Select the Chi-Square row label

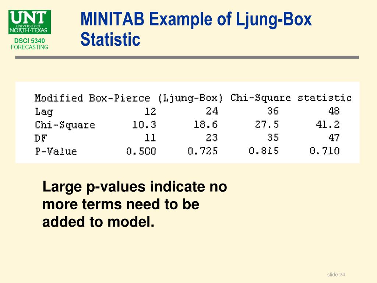point(65,125)
